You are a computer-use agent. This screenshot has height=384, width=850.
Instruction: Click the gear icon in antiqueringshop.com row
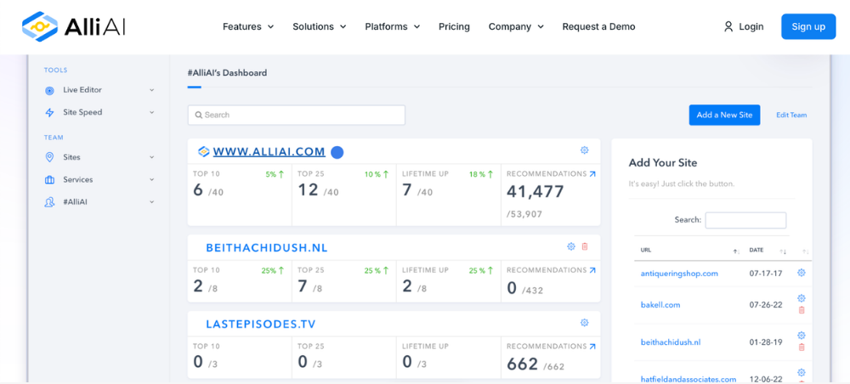tap(802, 273)
